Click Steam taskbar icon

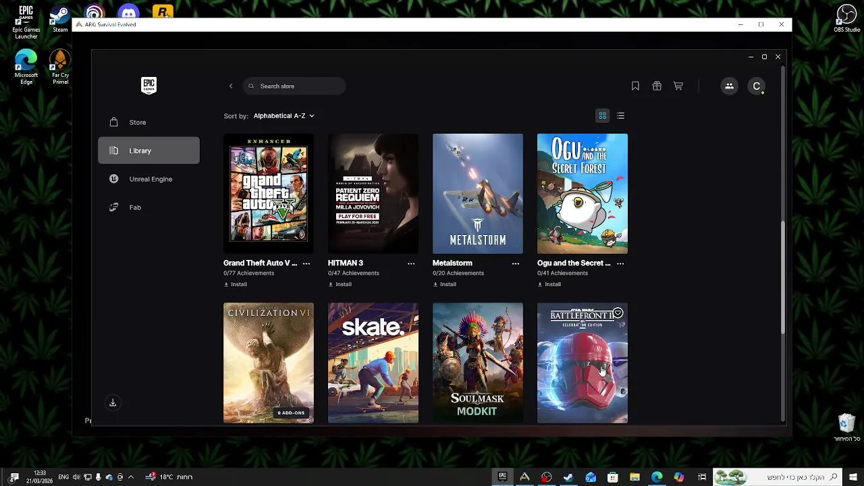coord(568,477)
